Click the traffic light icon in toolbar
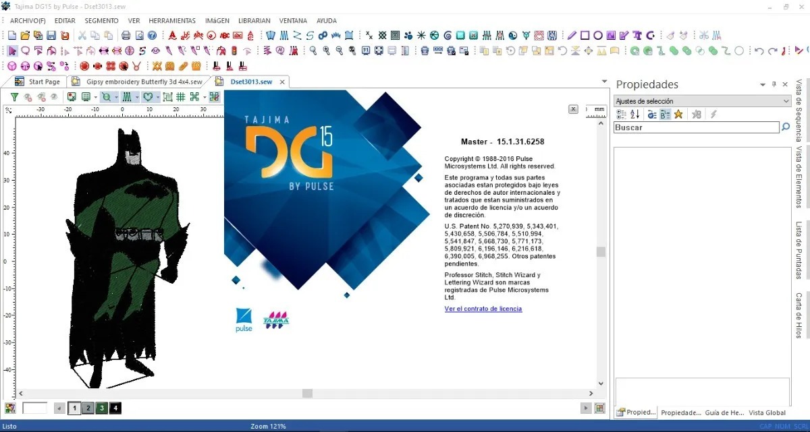 pos(234,51)
